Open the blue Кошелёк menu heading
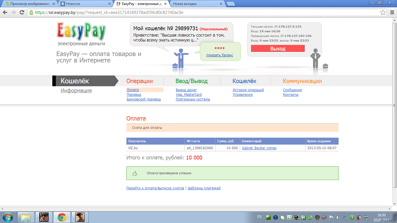 tap(244, 81)
